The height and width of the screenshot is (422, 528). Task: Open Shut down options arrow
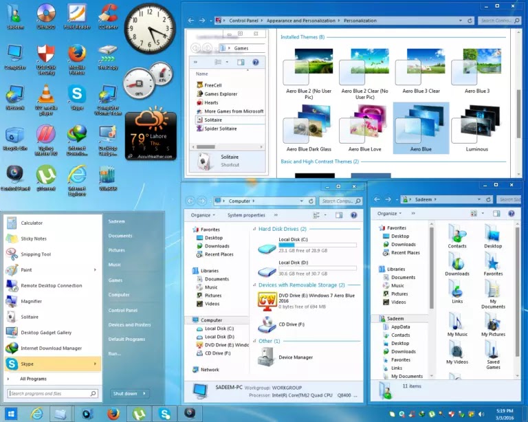pos(144,393)
